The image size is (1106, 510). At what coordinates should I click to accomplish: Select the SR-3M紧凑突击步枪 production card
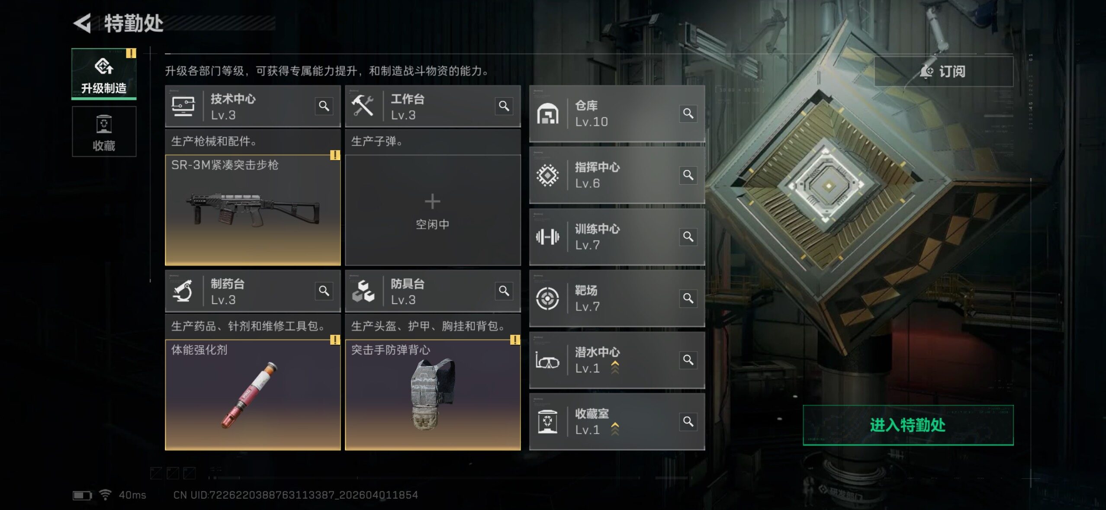[253, 210]
